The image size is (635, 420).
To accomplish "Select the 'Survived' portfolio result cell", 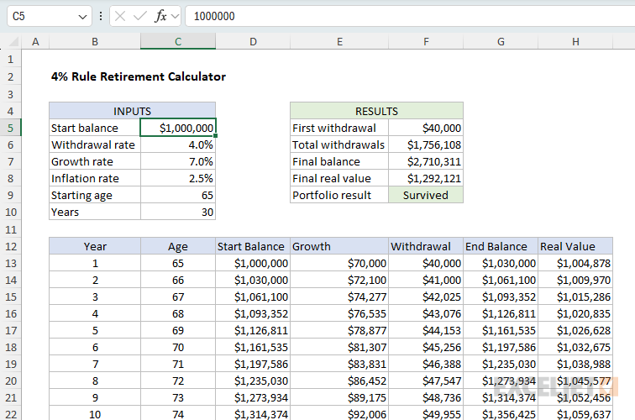I will coord(426,195).
